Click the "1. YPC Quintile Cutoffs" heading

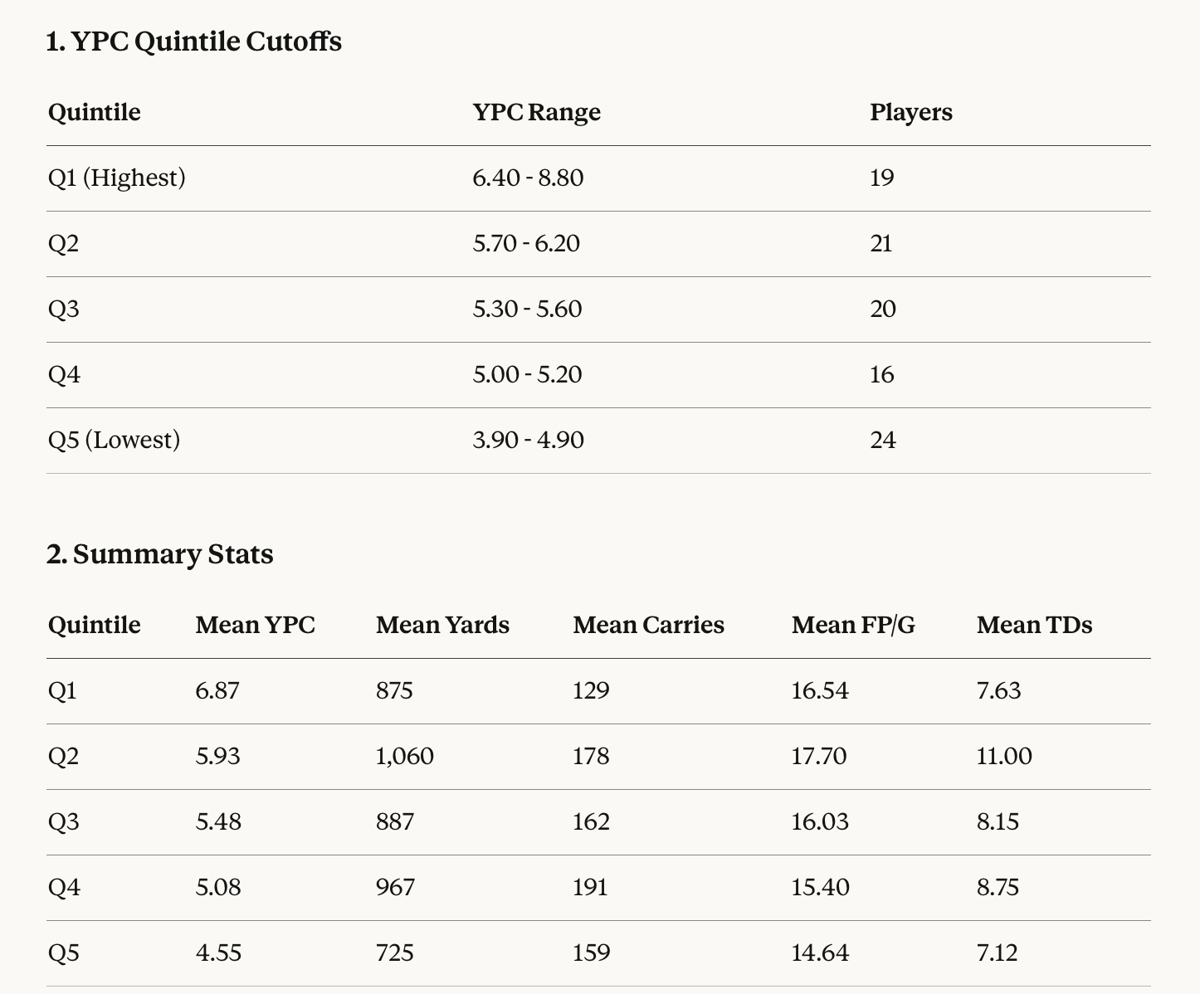tap(193, 41)
